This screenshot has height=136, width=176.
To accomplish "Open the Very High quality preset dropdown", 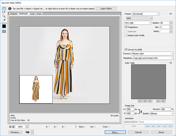I will (138, 23).
